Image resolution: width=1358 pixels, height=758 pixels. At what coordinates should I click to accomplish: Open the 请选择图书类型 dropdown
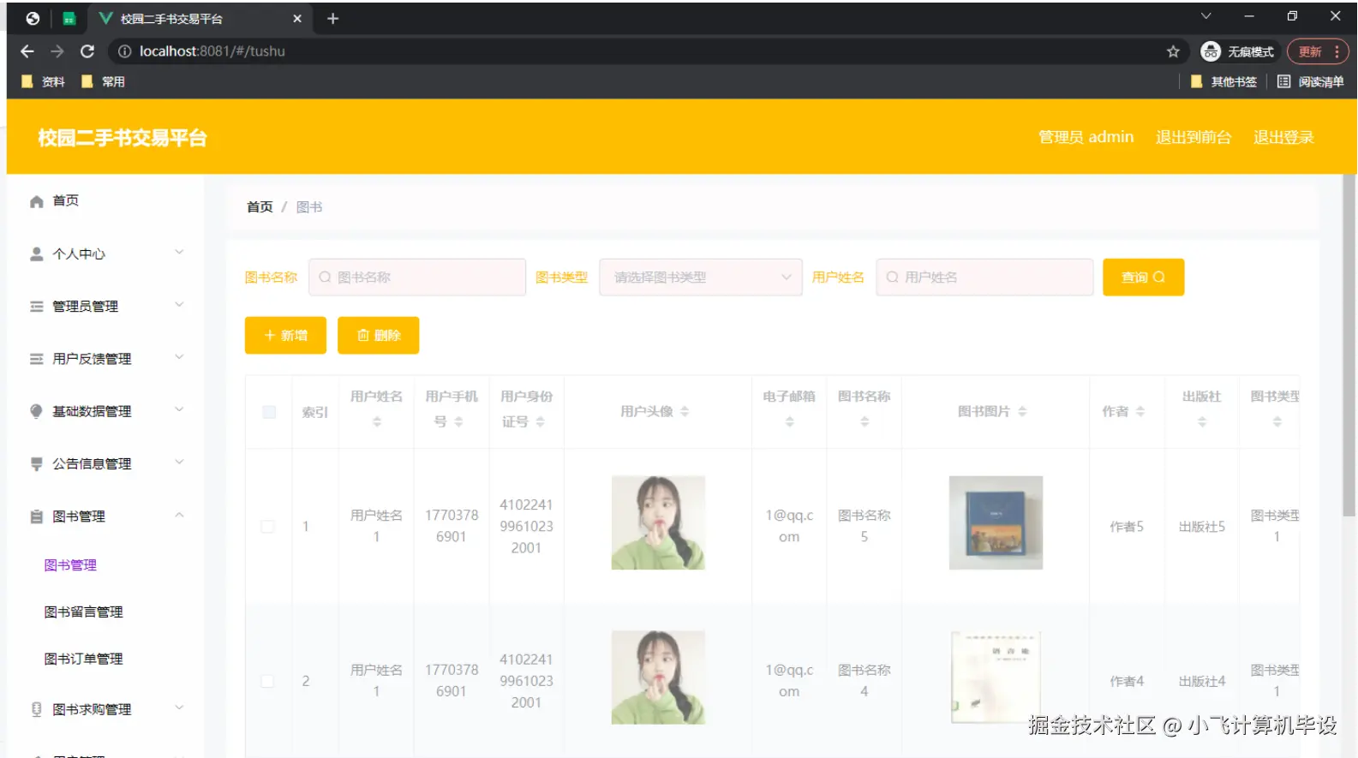[701, 278]
